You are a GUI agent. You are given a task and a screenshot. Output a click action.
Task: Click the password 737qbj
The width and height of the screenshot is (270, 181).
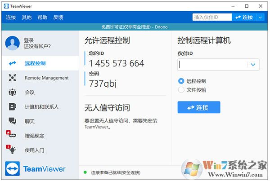[103, 84]
